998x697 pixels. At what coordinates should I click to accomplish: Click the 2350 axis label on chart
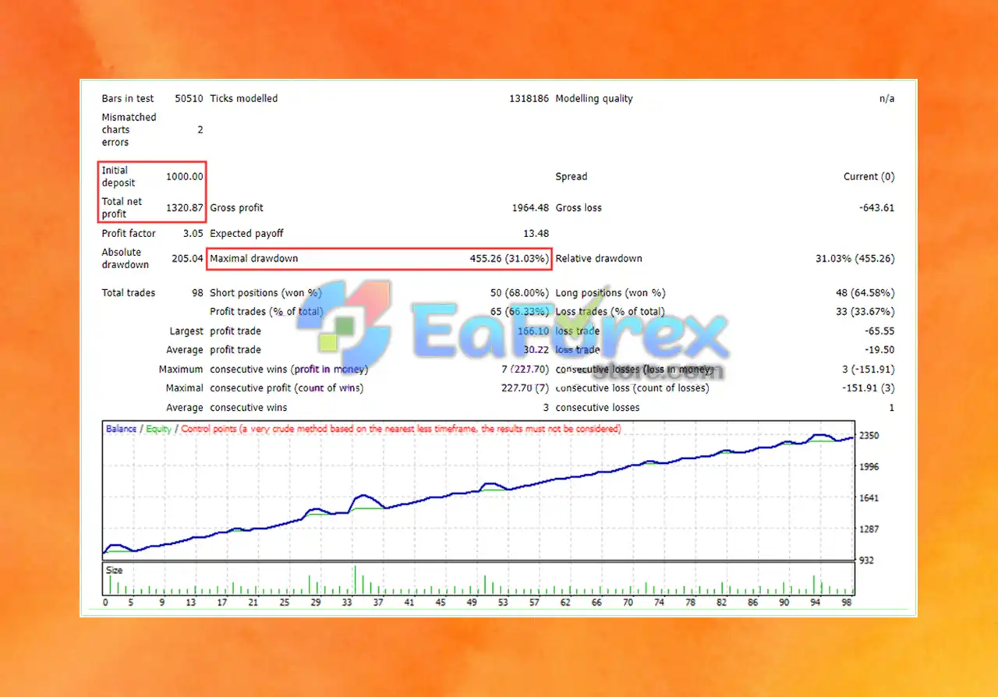(x=869, y=435)
